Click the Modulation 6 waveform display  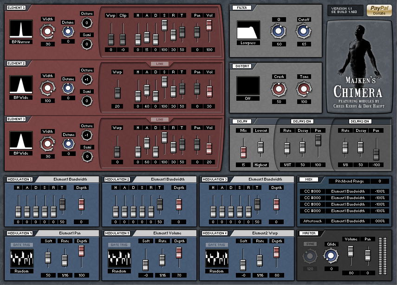(217, 258)
